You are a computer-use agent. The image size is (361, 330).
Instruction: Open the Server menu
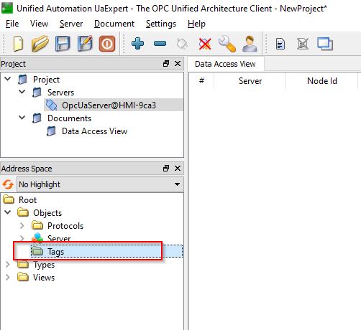click(71, 24)
